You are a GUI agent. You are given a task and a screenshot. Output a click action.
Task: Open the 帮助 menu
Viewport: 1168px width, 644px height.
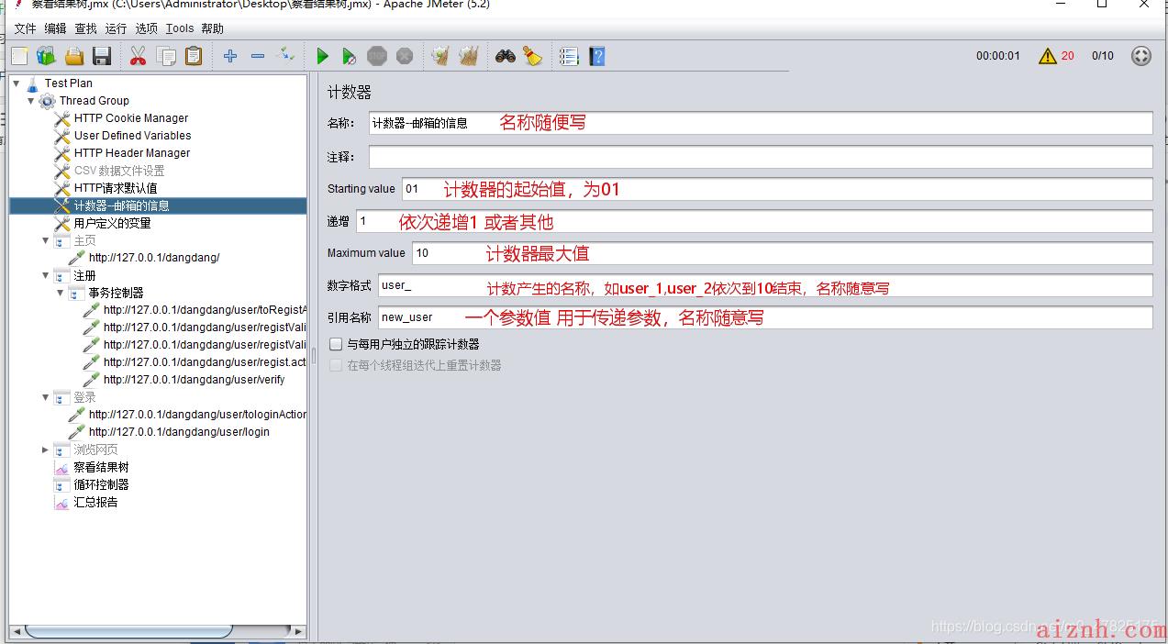[212, 28]
